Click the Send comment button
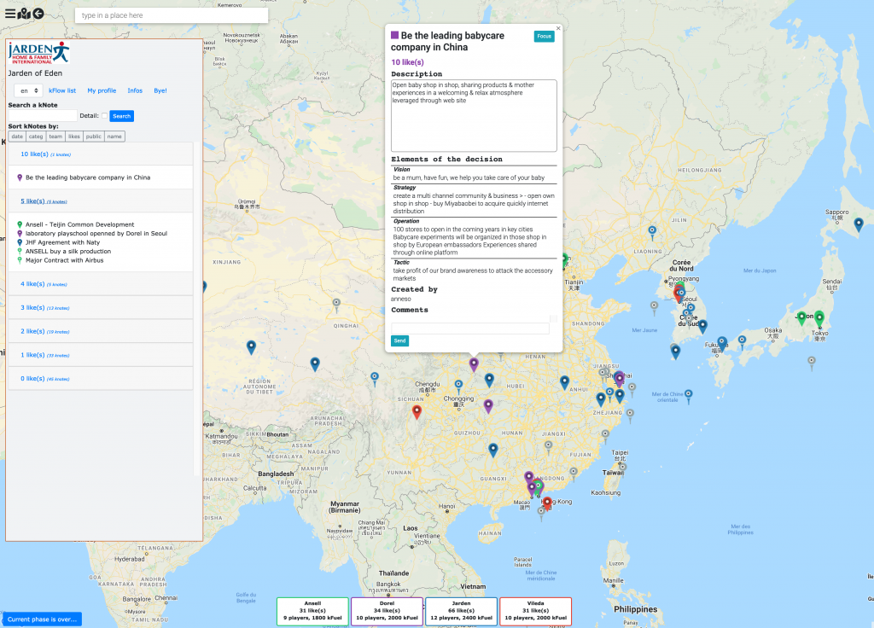Image resolution: width=874 pixels, height=628 pixels. point(399,340)
